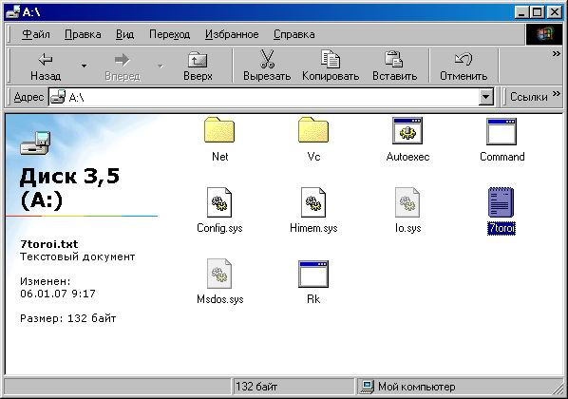Click the Ссылки links bar label
This screenshot has height=399, width=568.
coord(528,97)
